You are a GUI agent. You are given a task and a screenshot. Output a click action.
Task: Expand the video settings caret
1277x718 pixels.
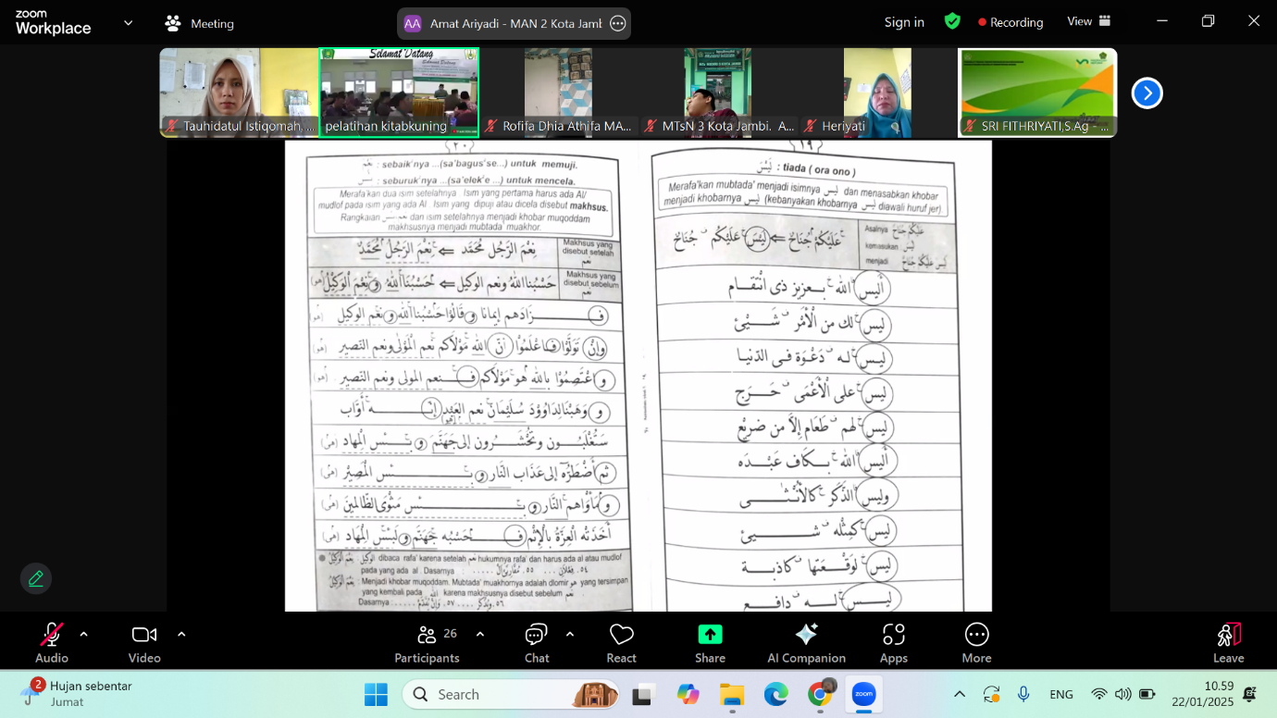pyautogui.click(x=181, y=634)
